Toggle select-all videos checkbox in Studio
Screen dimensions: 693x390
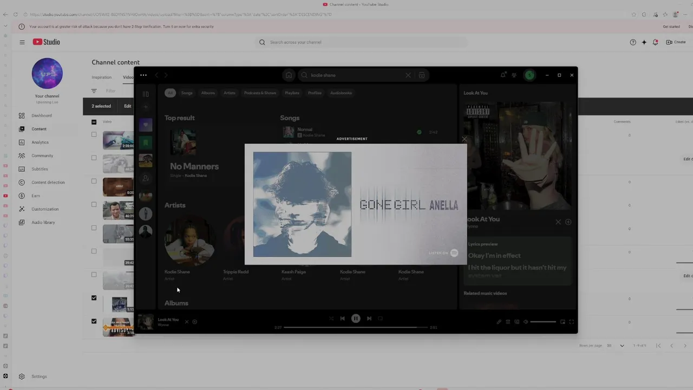click(x=94, y=122)
